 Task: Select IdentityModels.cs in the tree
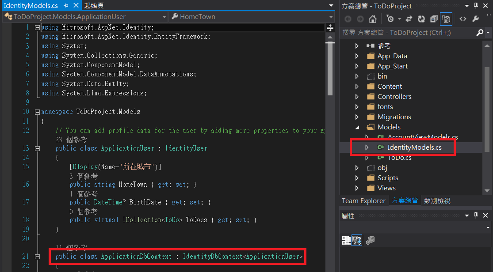(414, 147)
